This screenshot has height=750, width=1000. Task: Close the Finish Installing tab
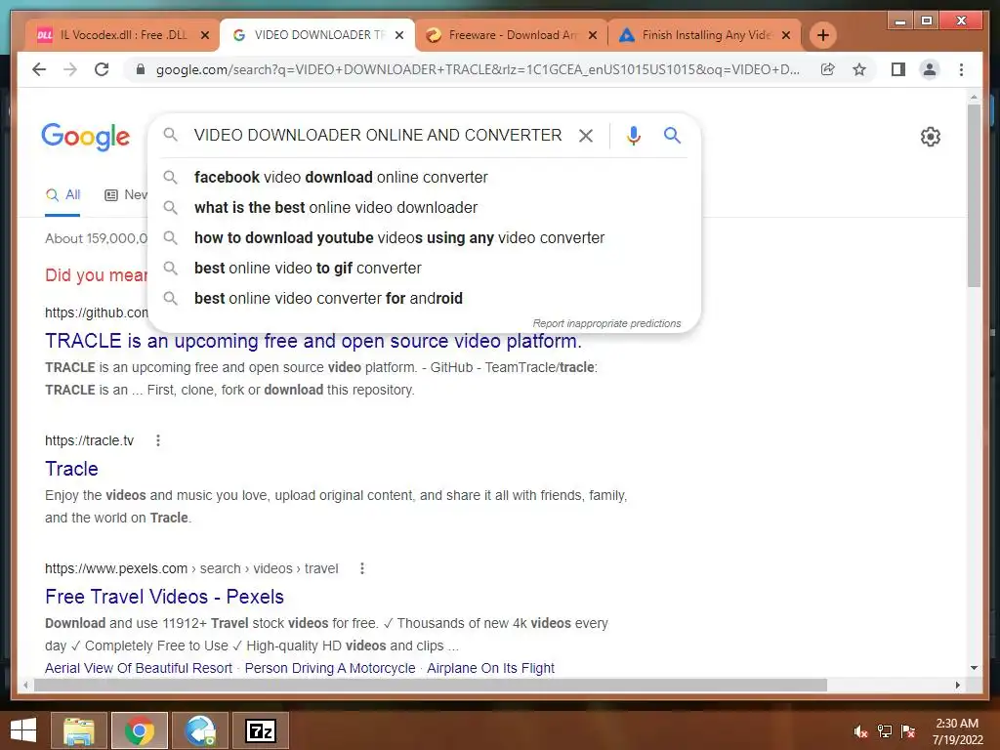(786, 35)
